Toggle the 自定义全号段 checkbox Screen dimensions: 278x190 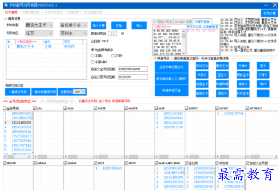[247, 163]
